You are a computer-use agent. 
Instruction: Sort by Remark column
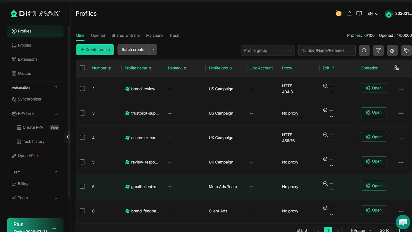tap(185, 68)
